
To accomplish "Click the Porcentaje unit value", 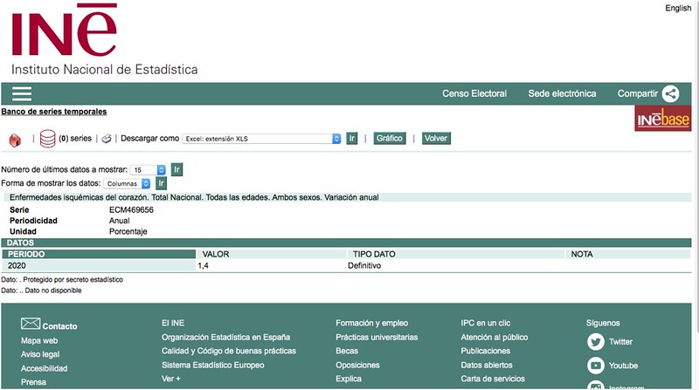I will 128,231.
